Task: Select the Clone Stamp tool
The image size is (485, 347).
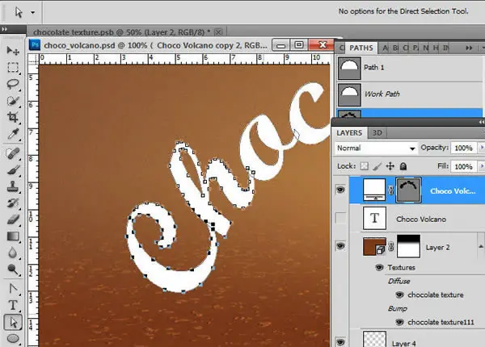Action: [13, 186]
